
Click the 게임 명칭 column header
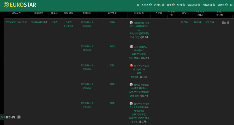[68, 13]
